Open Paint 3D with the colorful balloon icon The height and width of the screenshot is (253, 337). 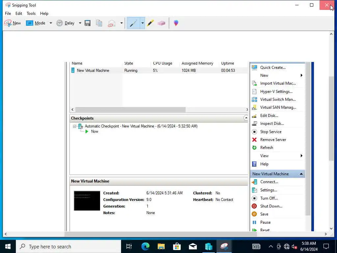point(176,23)
